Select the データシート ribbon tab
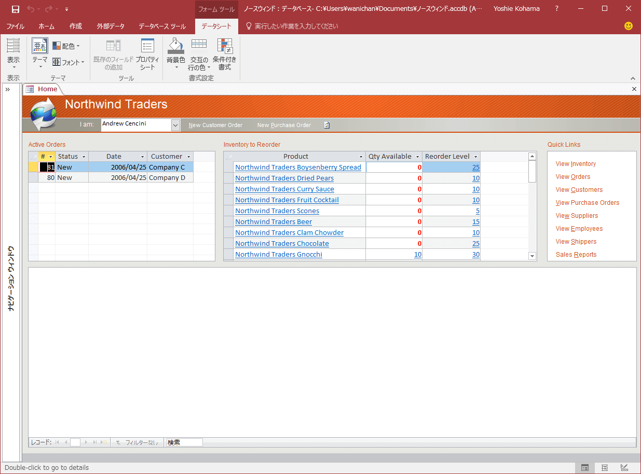Screen dimensions: 641x474 (x=216, y=26)
